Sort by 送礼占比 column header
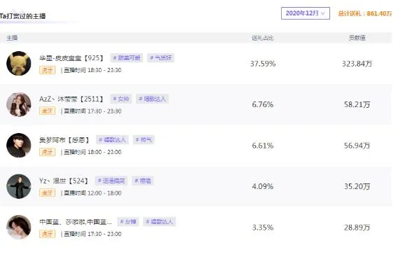Viewport: 396px width, 257px height. point(263,38)
